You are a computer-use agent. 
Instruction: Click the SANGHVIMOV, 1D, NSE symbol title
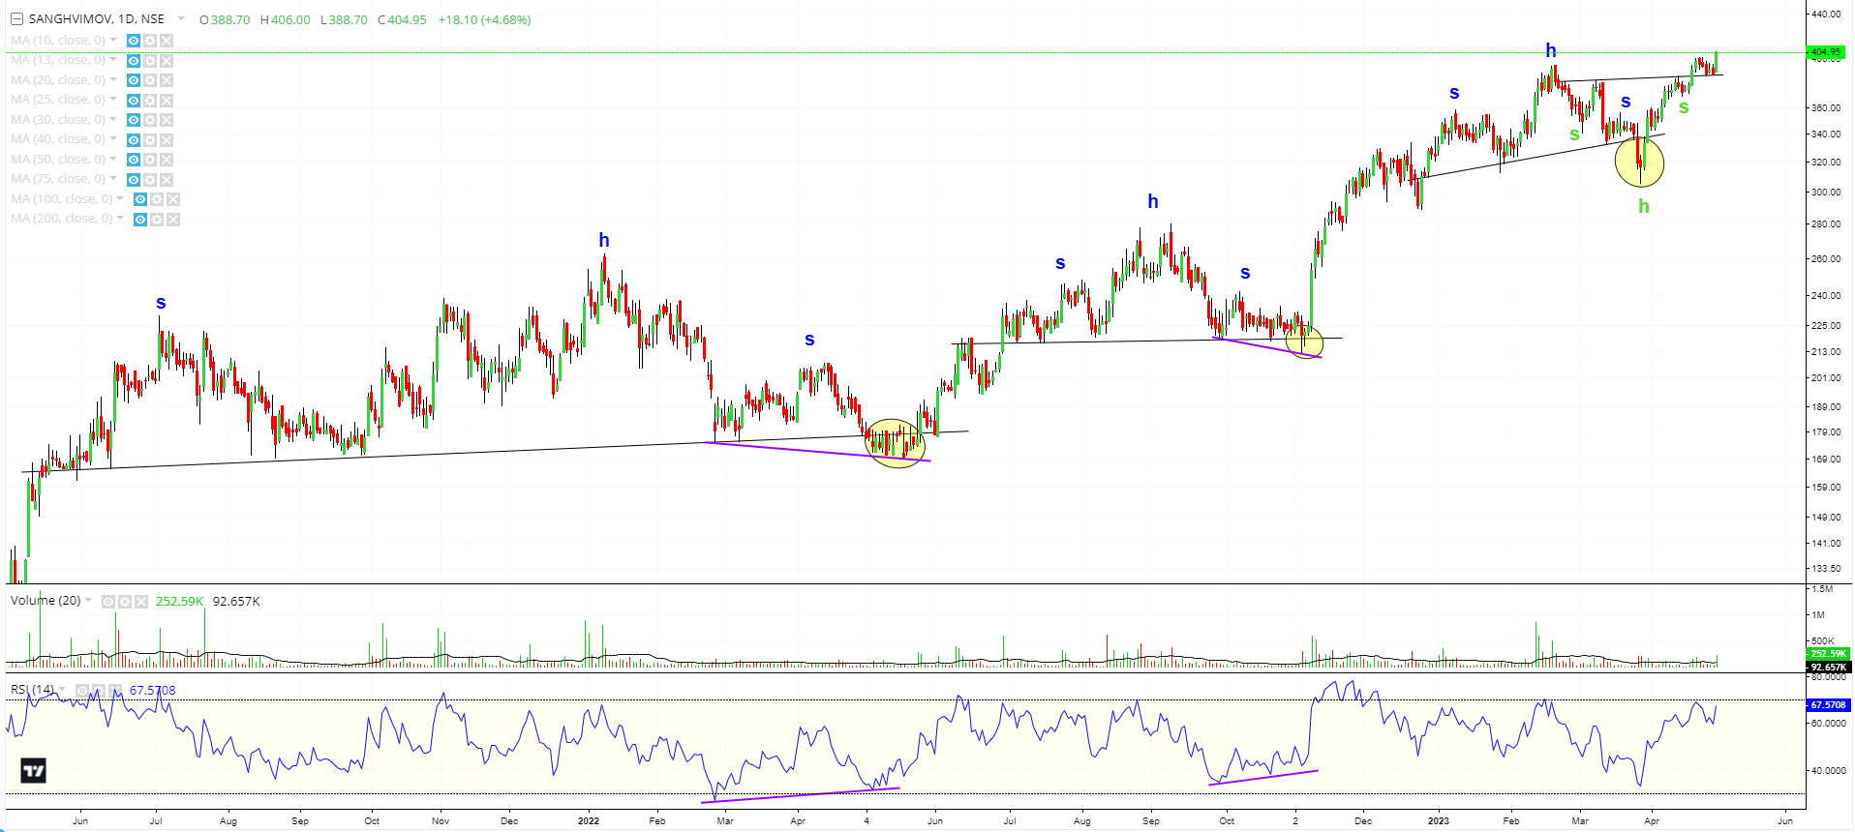click(96, 19)
